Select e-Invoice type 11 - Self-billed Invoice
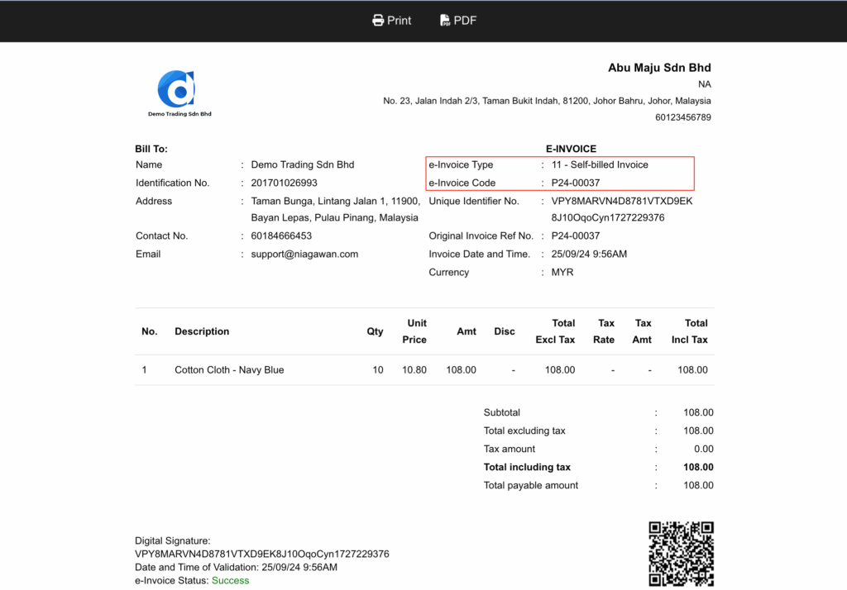Viewport: 847px width, 590px height. tap(600, 164)
